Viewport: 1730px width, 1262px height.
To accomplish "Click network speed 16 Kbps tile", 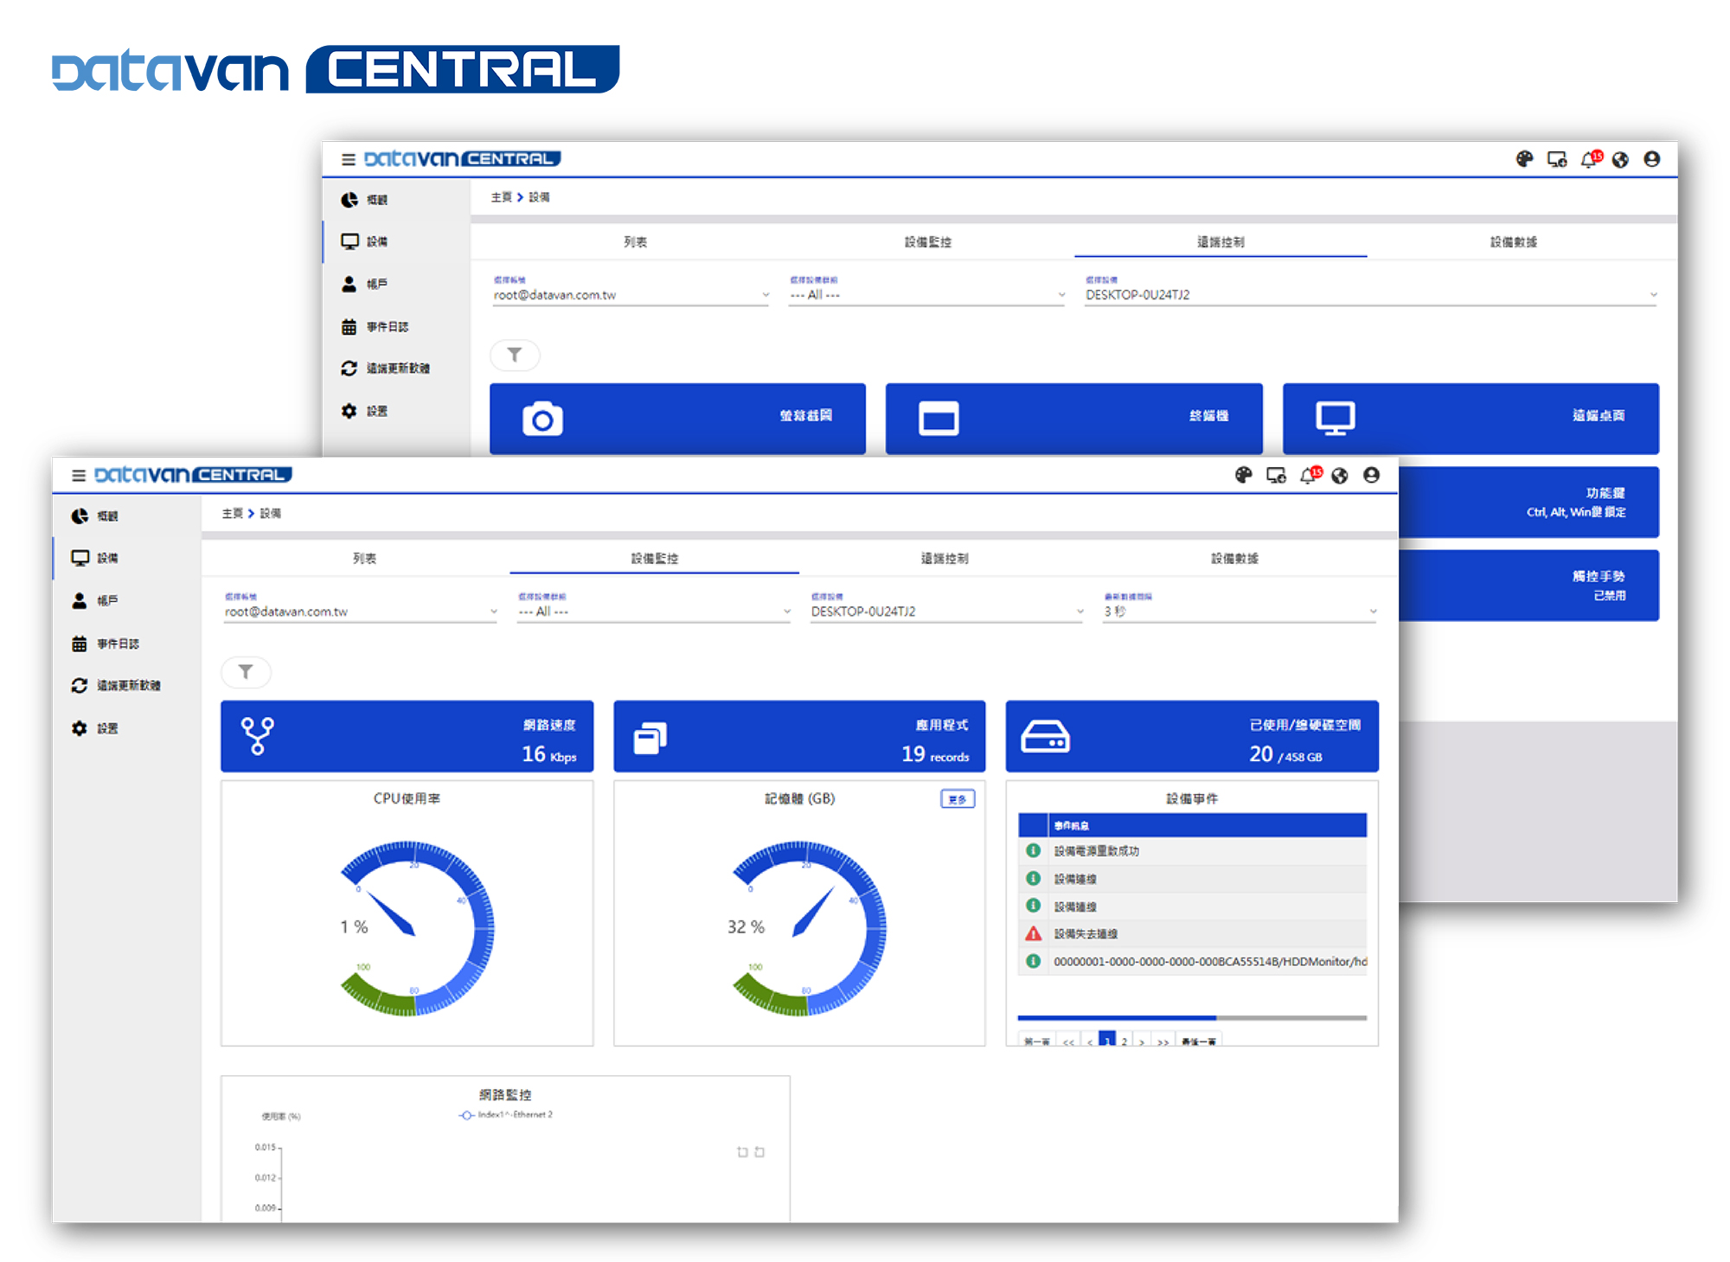I will 407,736.
